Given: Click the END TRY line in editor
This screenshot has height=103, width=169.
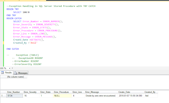Looking at the screenshot, I should [x=11, y=15].
